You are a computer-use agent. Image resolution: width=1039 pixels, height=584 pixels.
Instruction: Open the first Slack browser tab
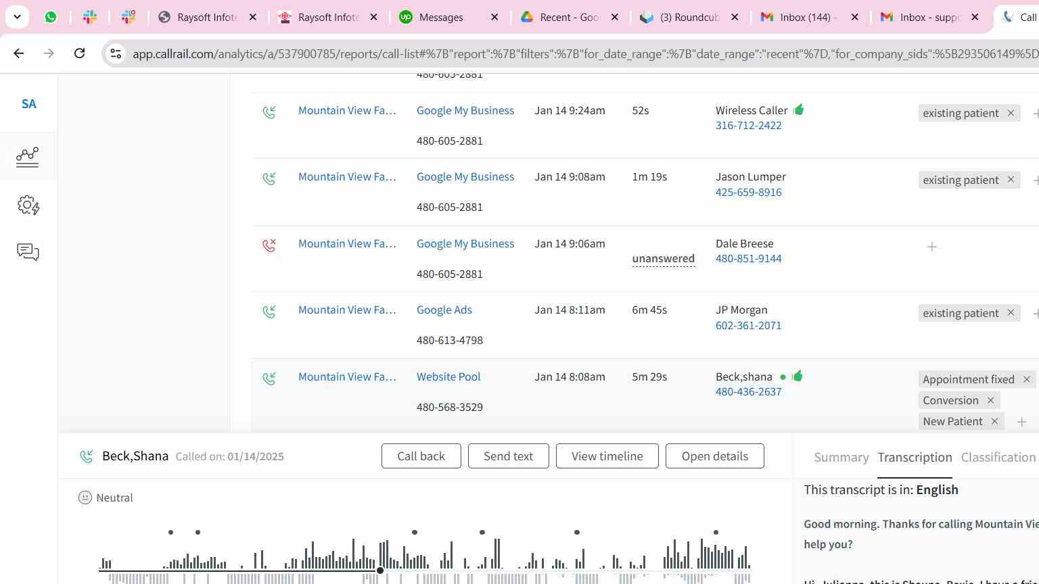click(90, 17)
